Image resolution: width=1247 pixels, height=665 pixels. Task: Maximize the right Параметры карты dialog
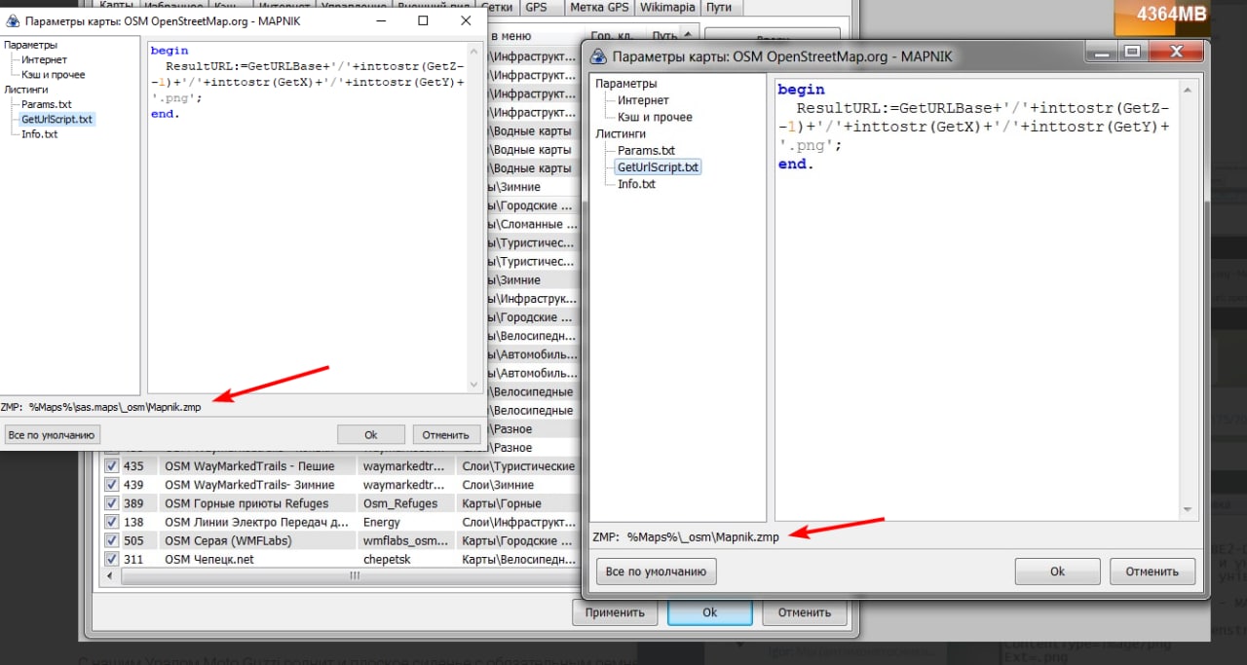click(1131, 52)
